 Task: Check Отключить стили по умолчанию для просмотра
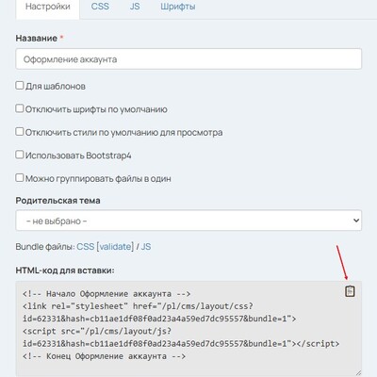pyautogui.click(x=20, y=131)
